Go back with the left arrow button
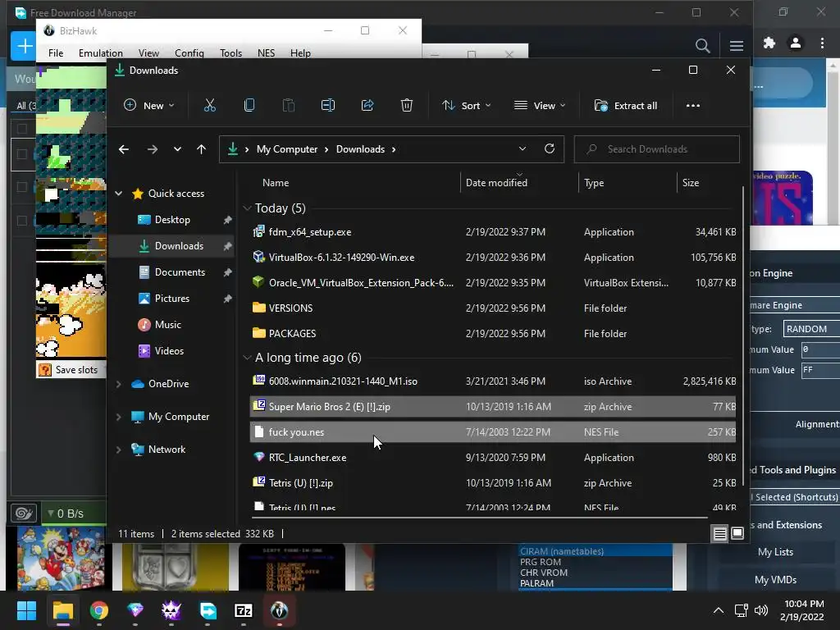This screenshot has width=840, height=630. (124, 149)
